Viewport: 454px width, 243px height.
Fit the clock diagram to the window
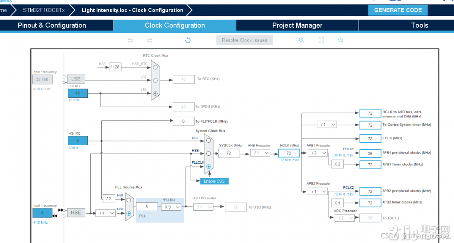321,40
